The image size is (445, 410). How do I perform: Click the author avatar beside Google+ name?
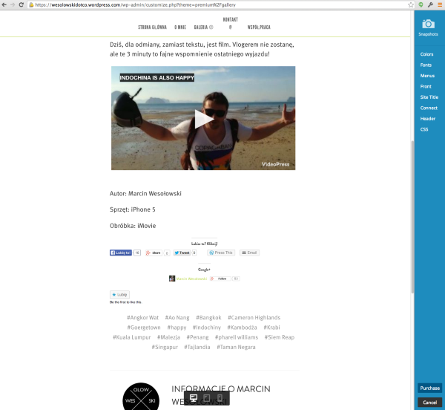click(172, 279)
